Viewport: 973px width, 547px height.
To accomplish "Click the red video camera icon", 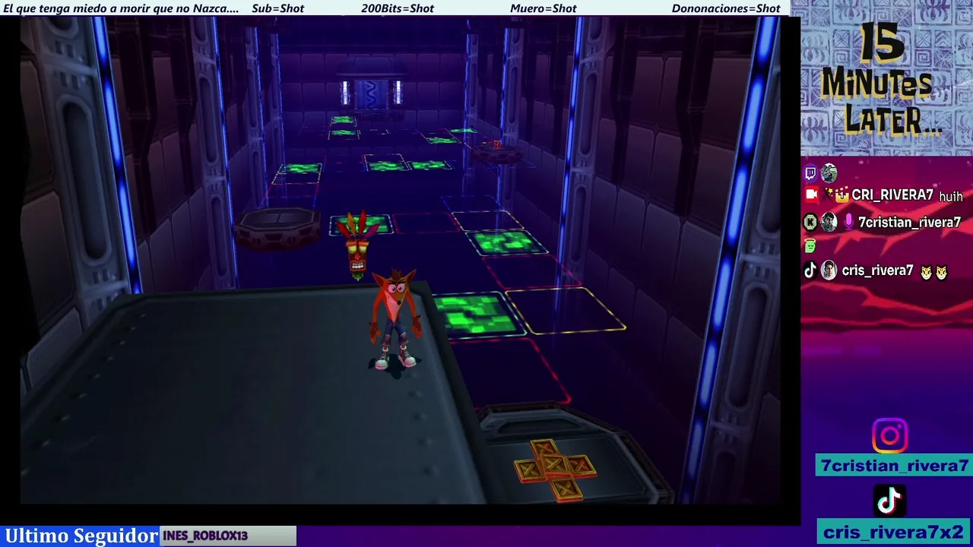I will click(811, 195).
